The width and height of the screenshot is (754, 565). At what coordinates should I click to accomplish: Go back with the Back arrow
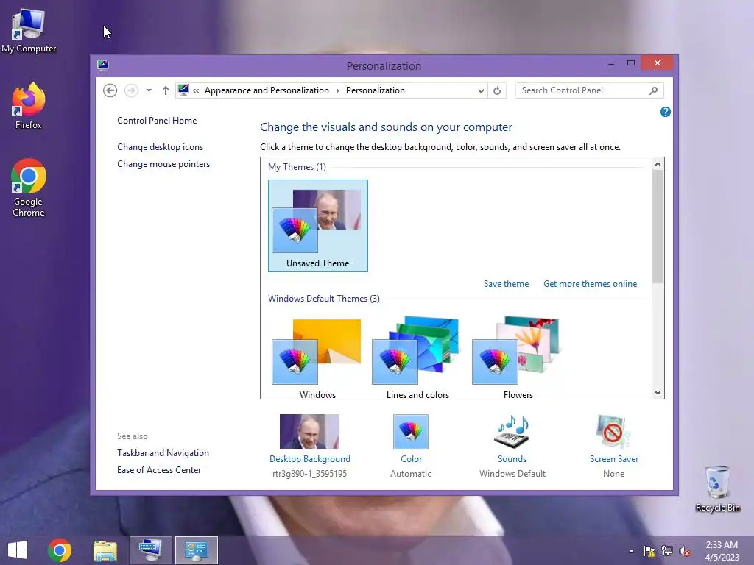110,90
